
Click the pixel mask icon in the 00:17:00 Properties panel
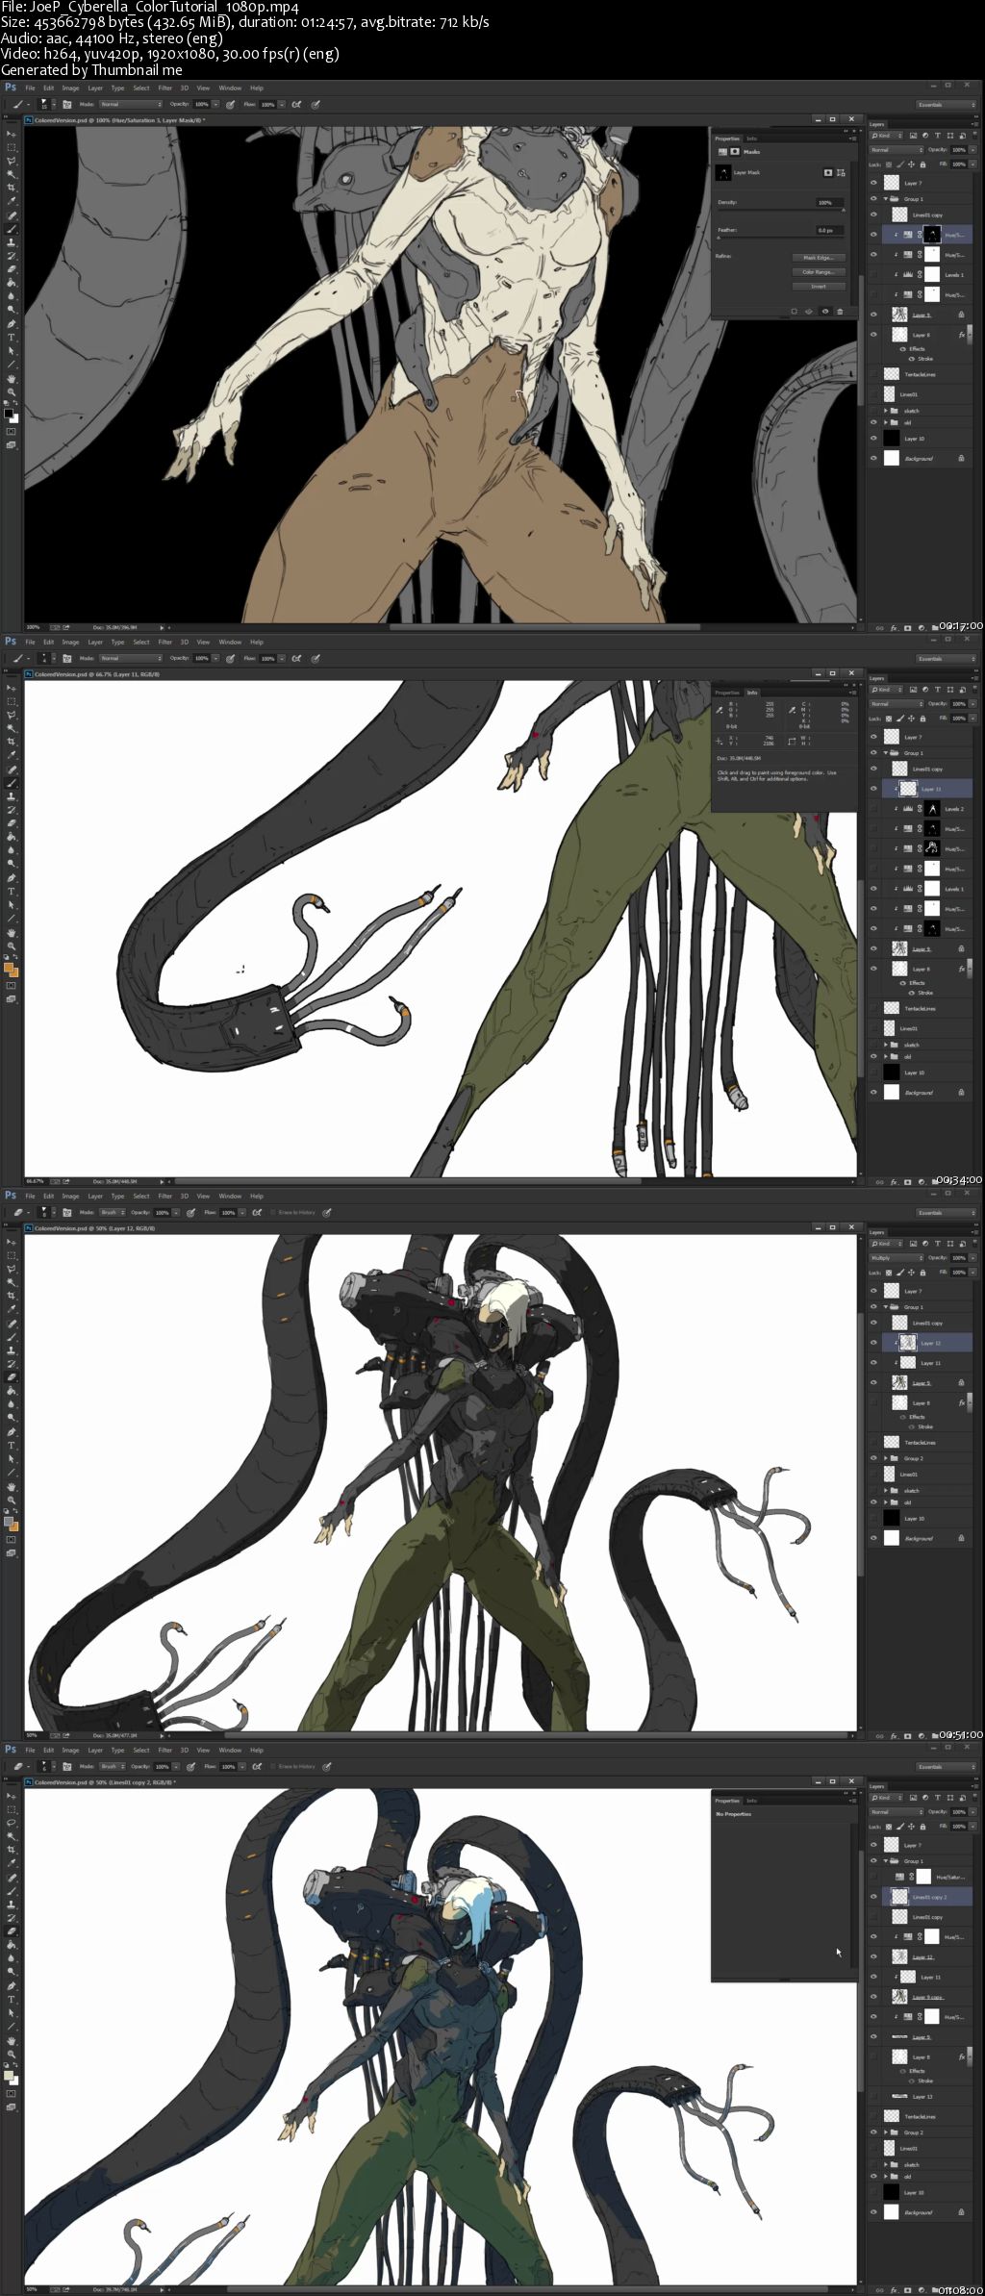tap(827, 172)
